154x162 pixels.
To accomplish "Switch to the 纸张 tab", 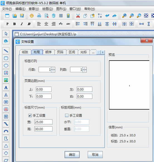I will coord(25,52).
